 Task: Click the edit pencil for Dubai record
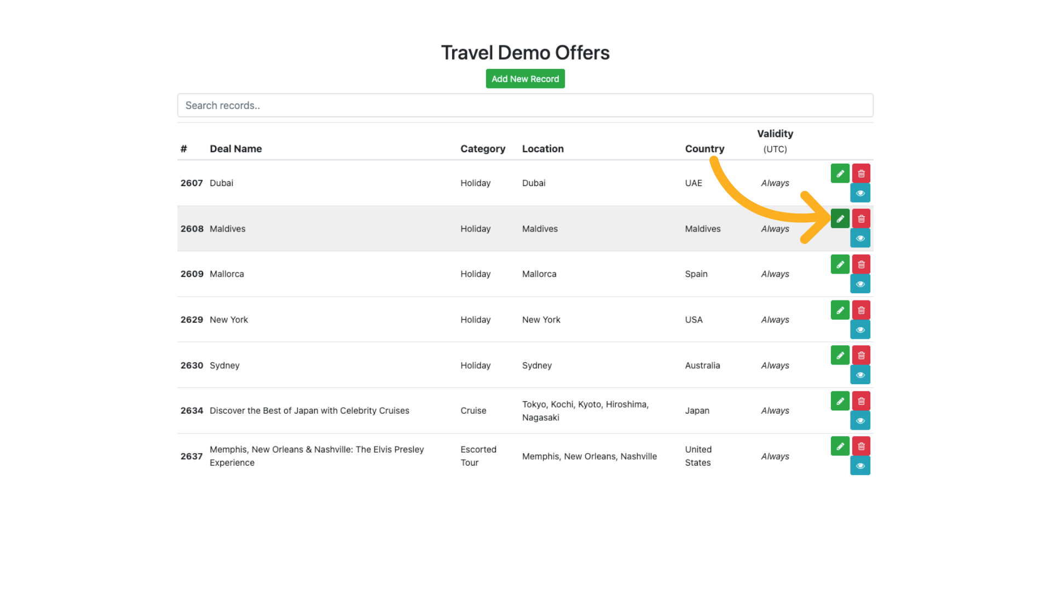pyautogui.click(x=840, y=173)
